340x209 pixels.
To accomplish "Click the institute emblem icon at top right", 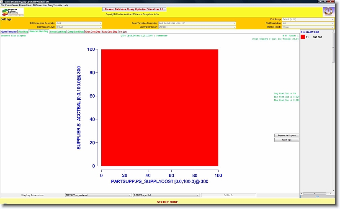I will click(329, 12).
